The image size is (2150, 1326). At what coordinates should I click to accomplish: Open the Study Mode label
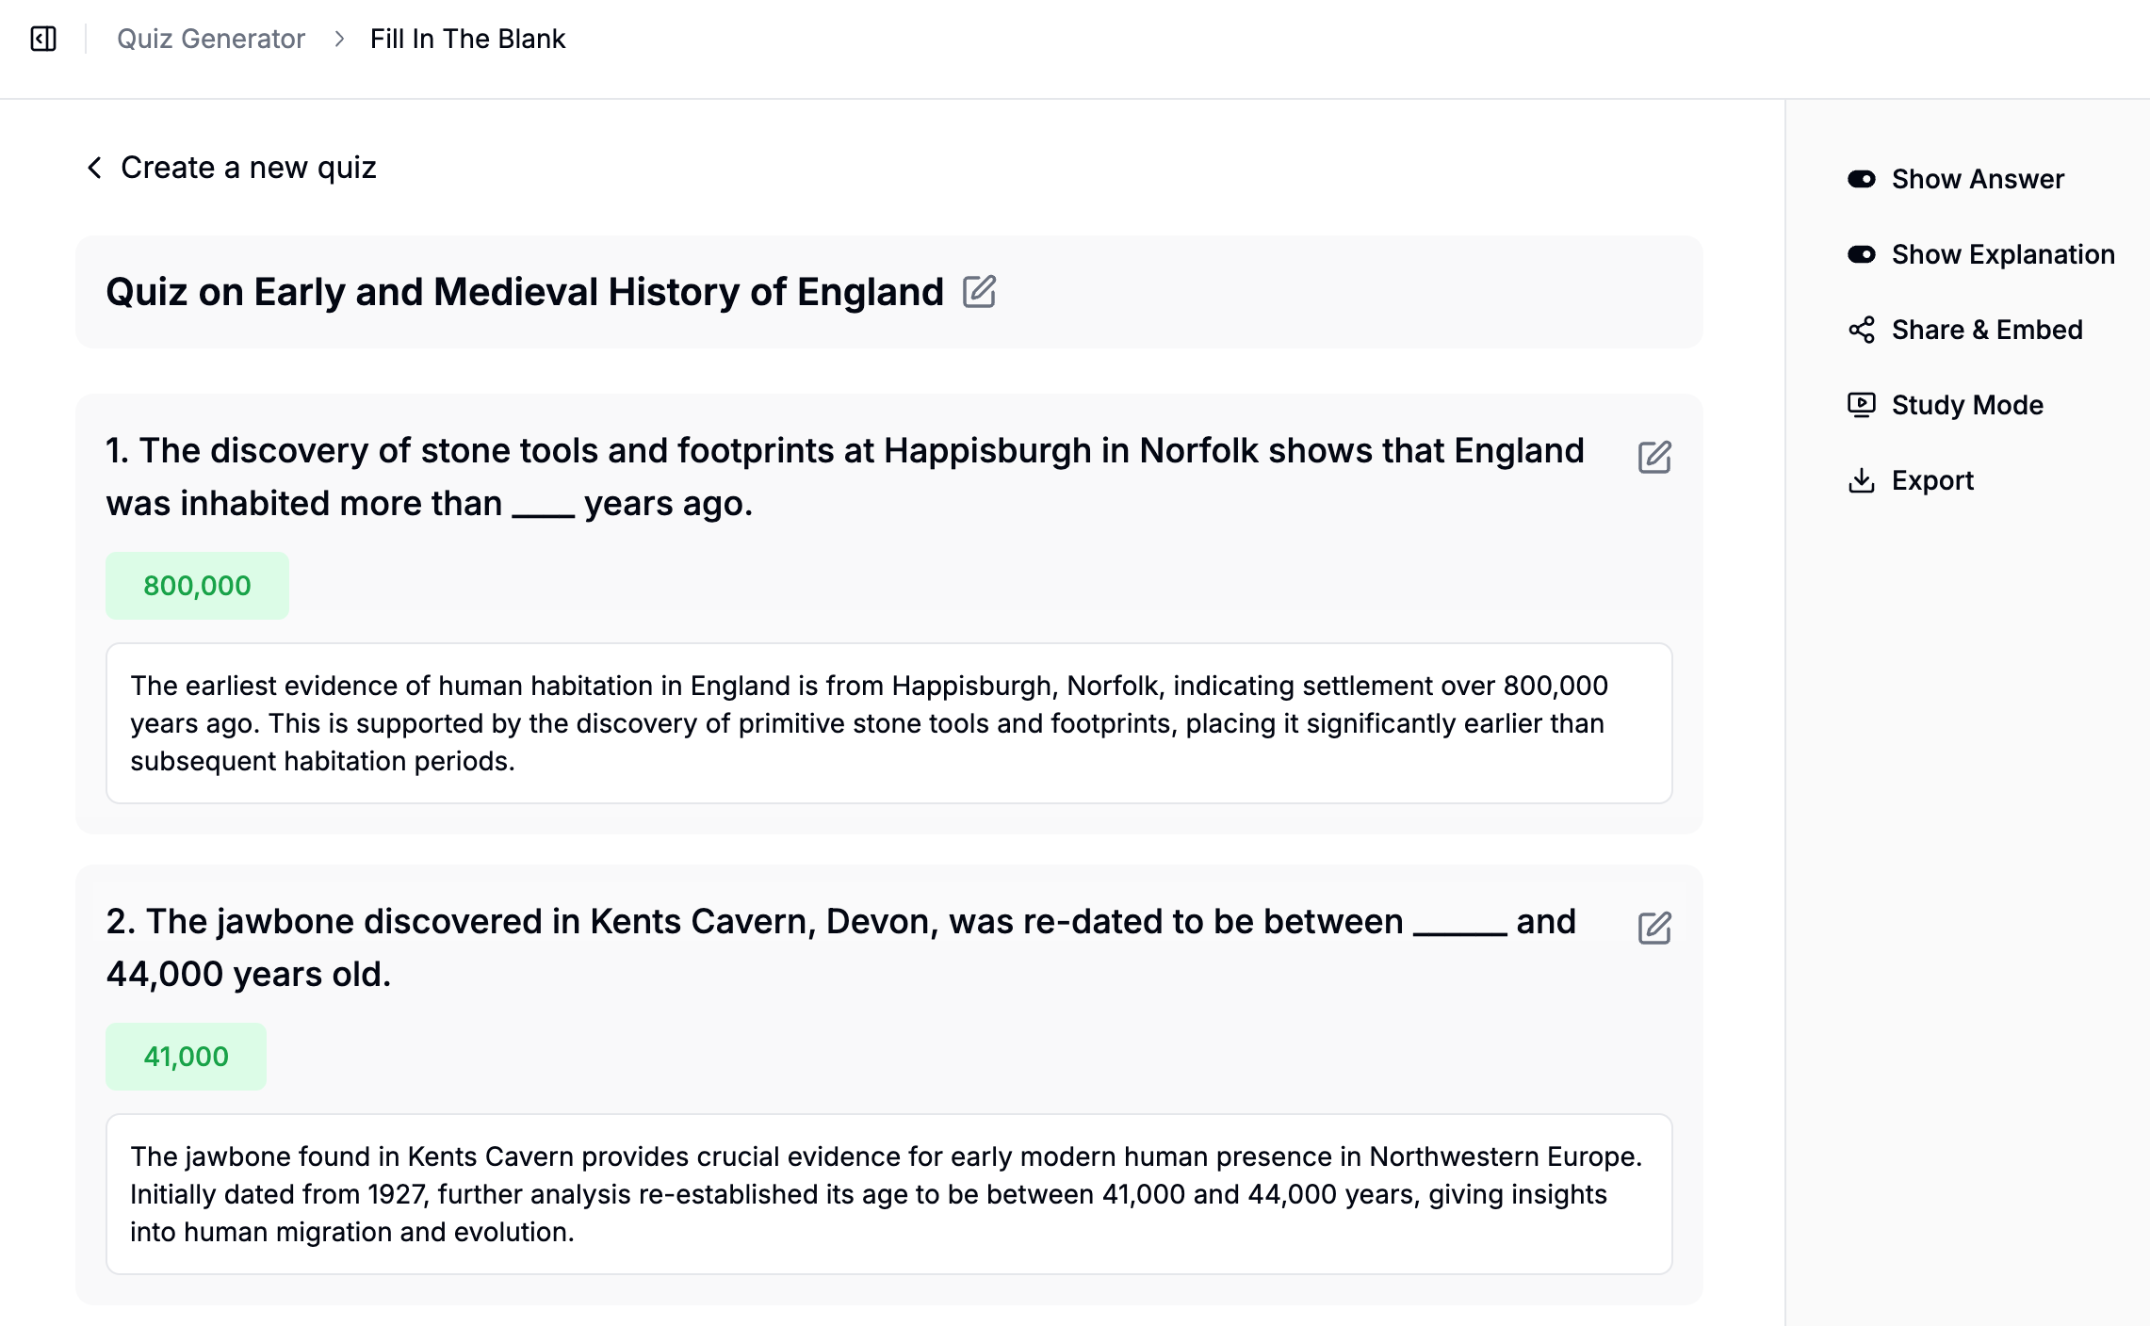1967,405
